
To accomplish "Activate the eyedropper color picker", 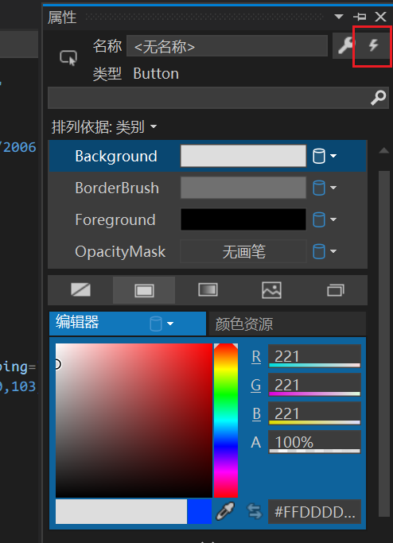I will coord(225,511).
